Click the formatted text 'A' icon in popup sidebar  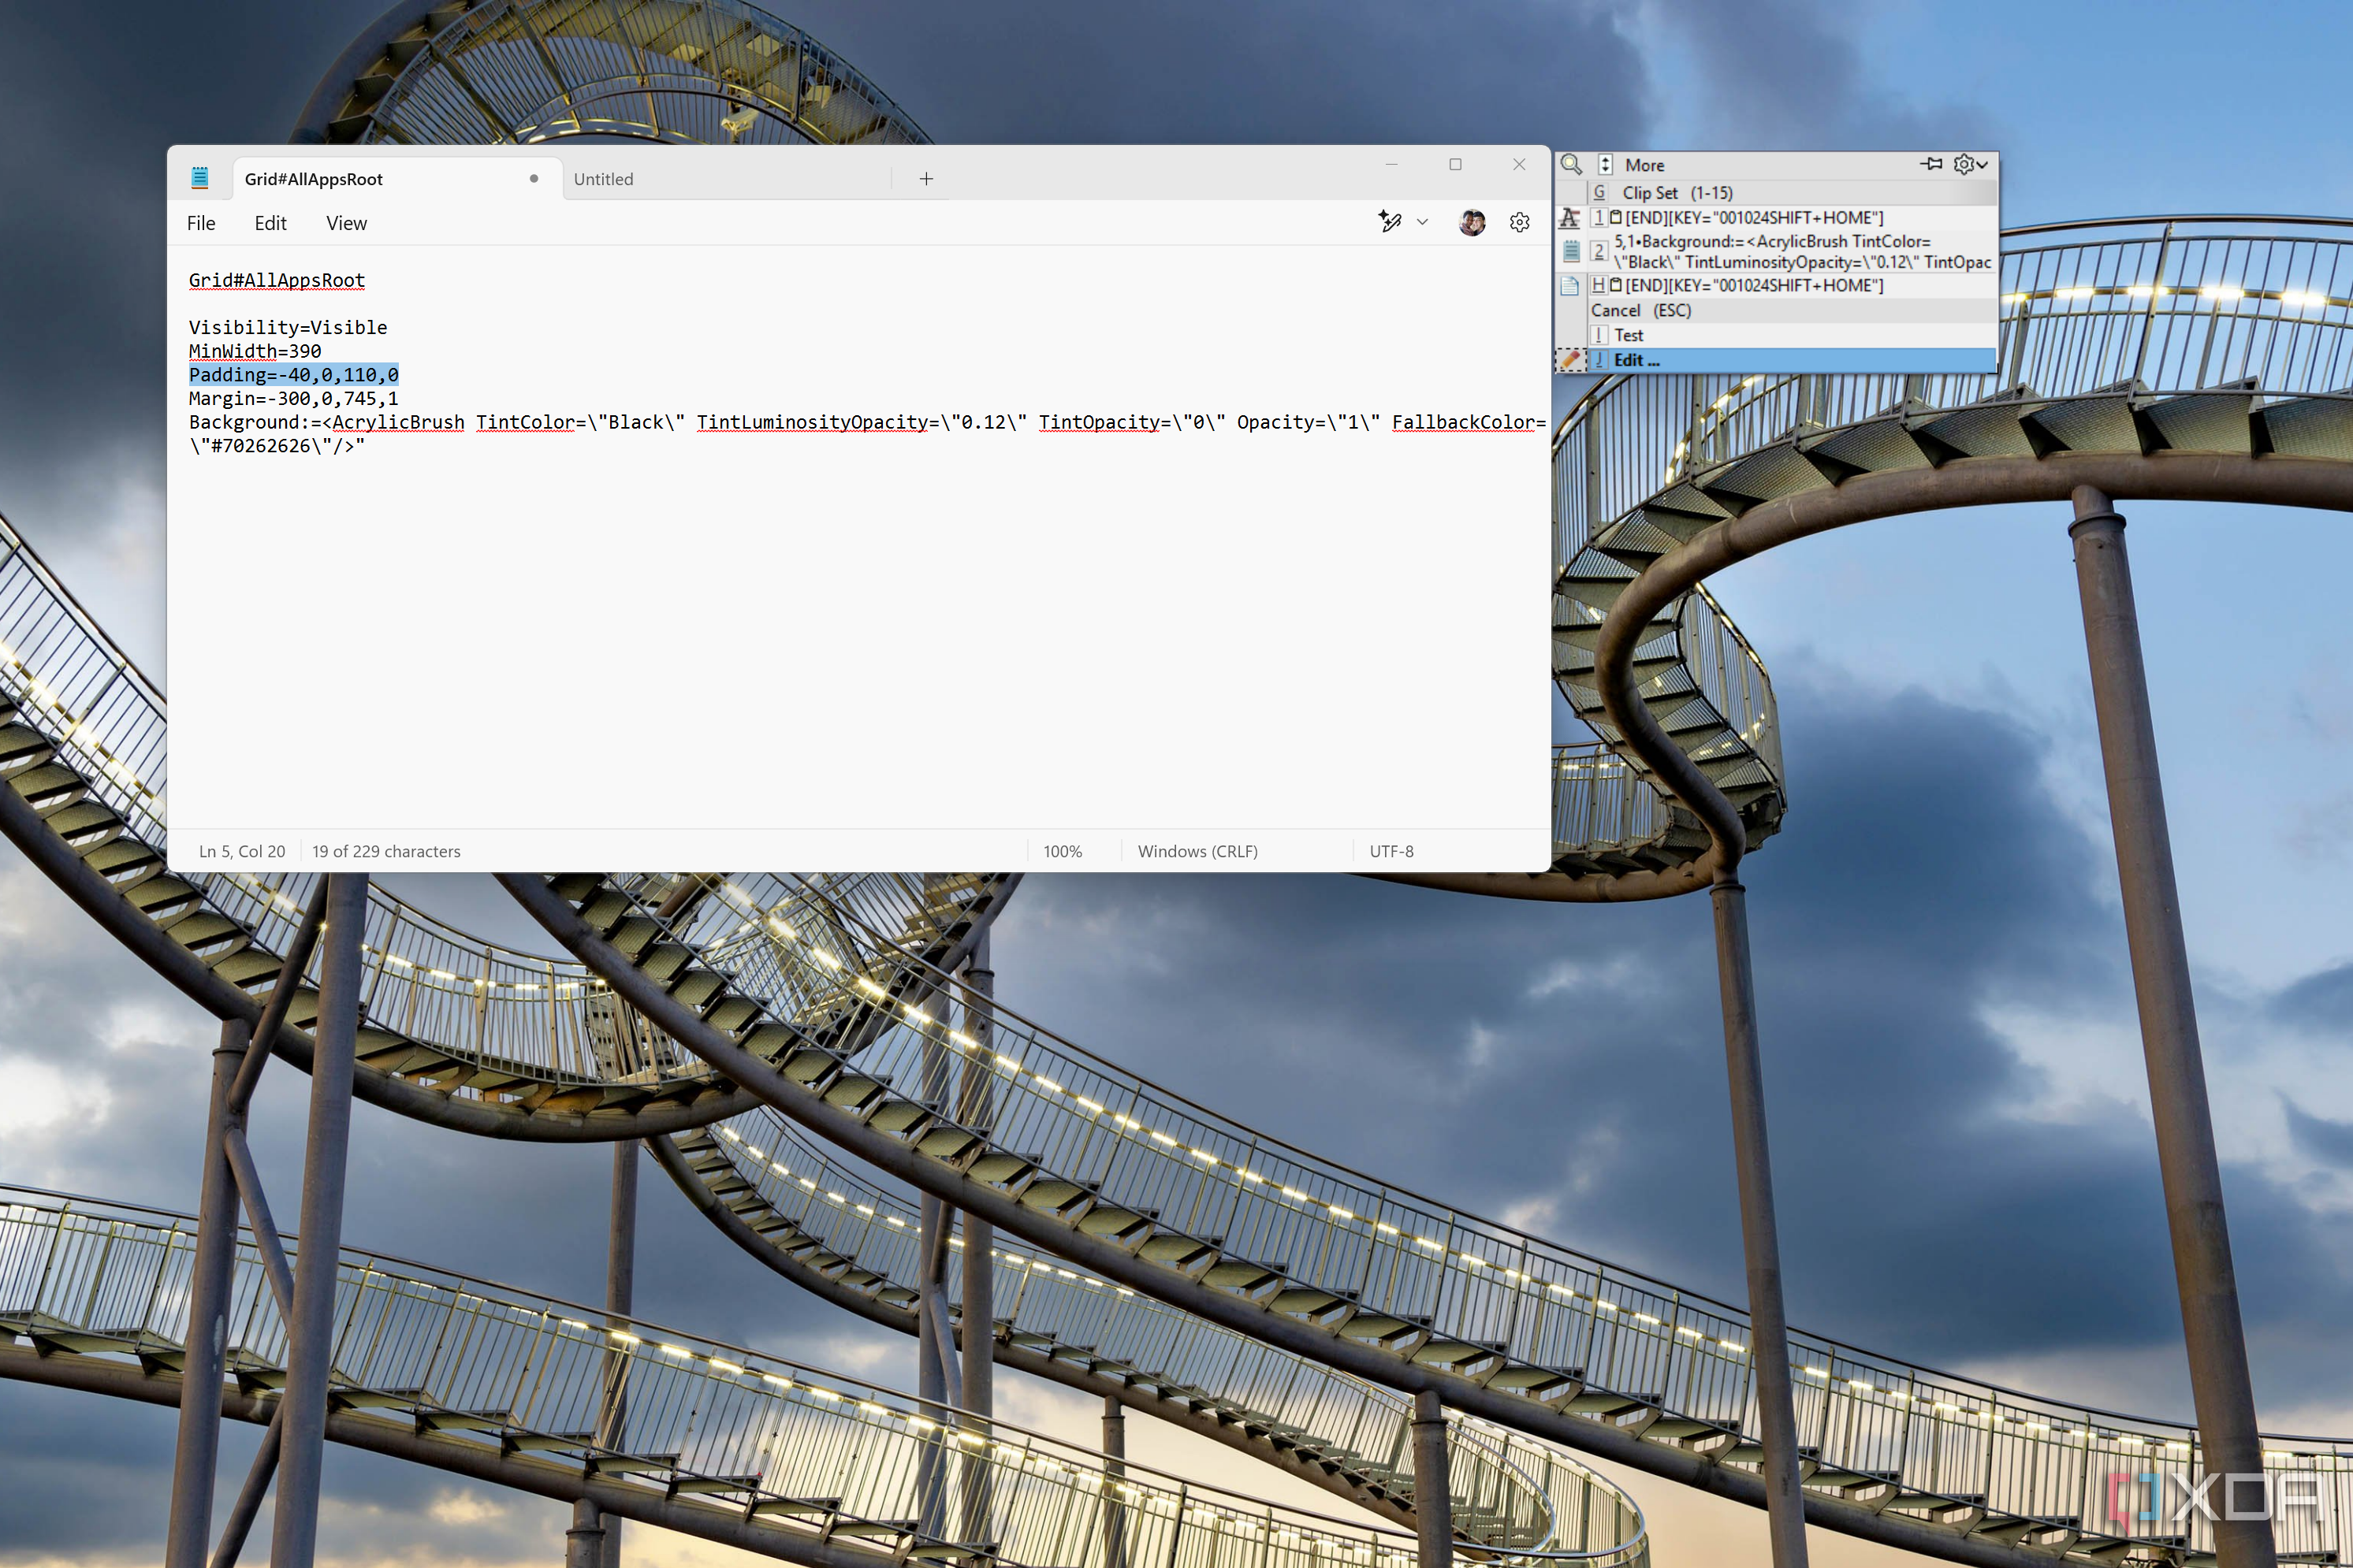pos(1569,217)
